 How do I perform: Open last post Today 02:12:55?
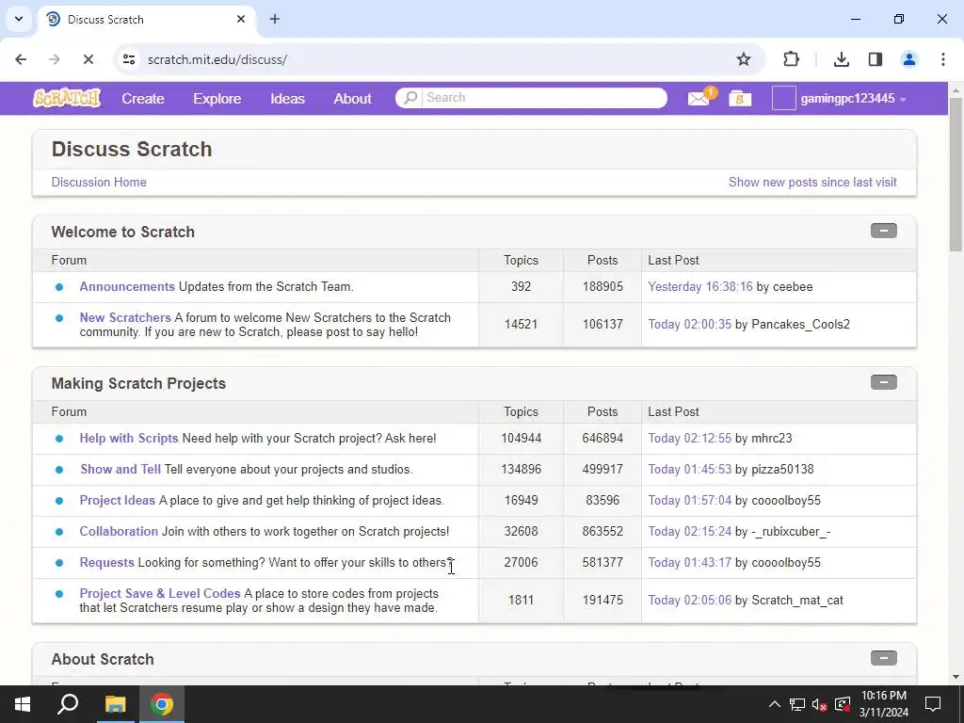(x=690, y=439)
